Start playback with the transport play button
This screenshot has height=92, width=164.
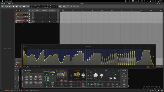point(10,6)
